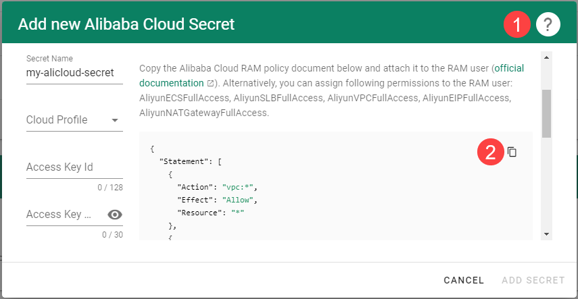This screenshot has height=299, width=578.
Task: Click the red number 2 marker
Action: point(490,152)
